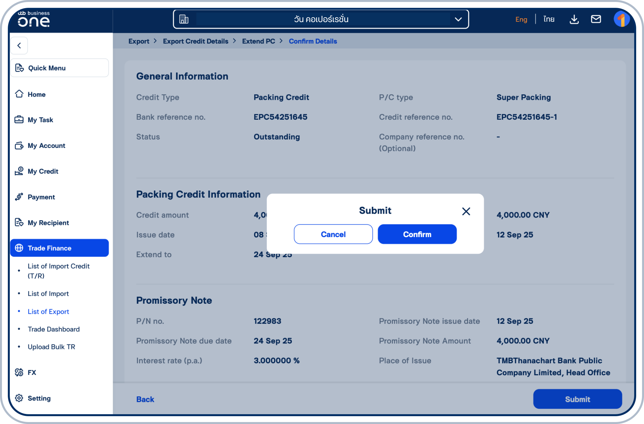Close the Submit dialog with X
The height and width of the screenshot is (424, 644).
[466, 211]
